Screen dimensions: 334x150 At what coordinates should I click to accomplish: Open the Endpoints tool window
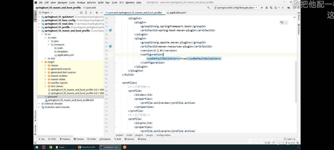[105, 139]
